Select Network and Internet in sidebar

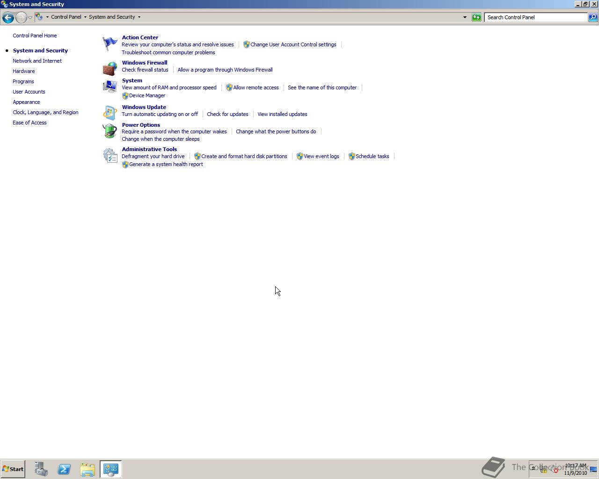pyautogui.click(x=37, y=61)
